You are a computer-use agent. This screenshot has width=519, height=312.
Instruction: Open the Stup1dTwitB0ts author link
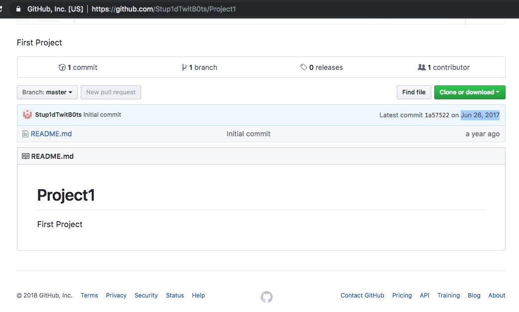(x=58, y=115)
